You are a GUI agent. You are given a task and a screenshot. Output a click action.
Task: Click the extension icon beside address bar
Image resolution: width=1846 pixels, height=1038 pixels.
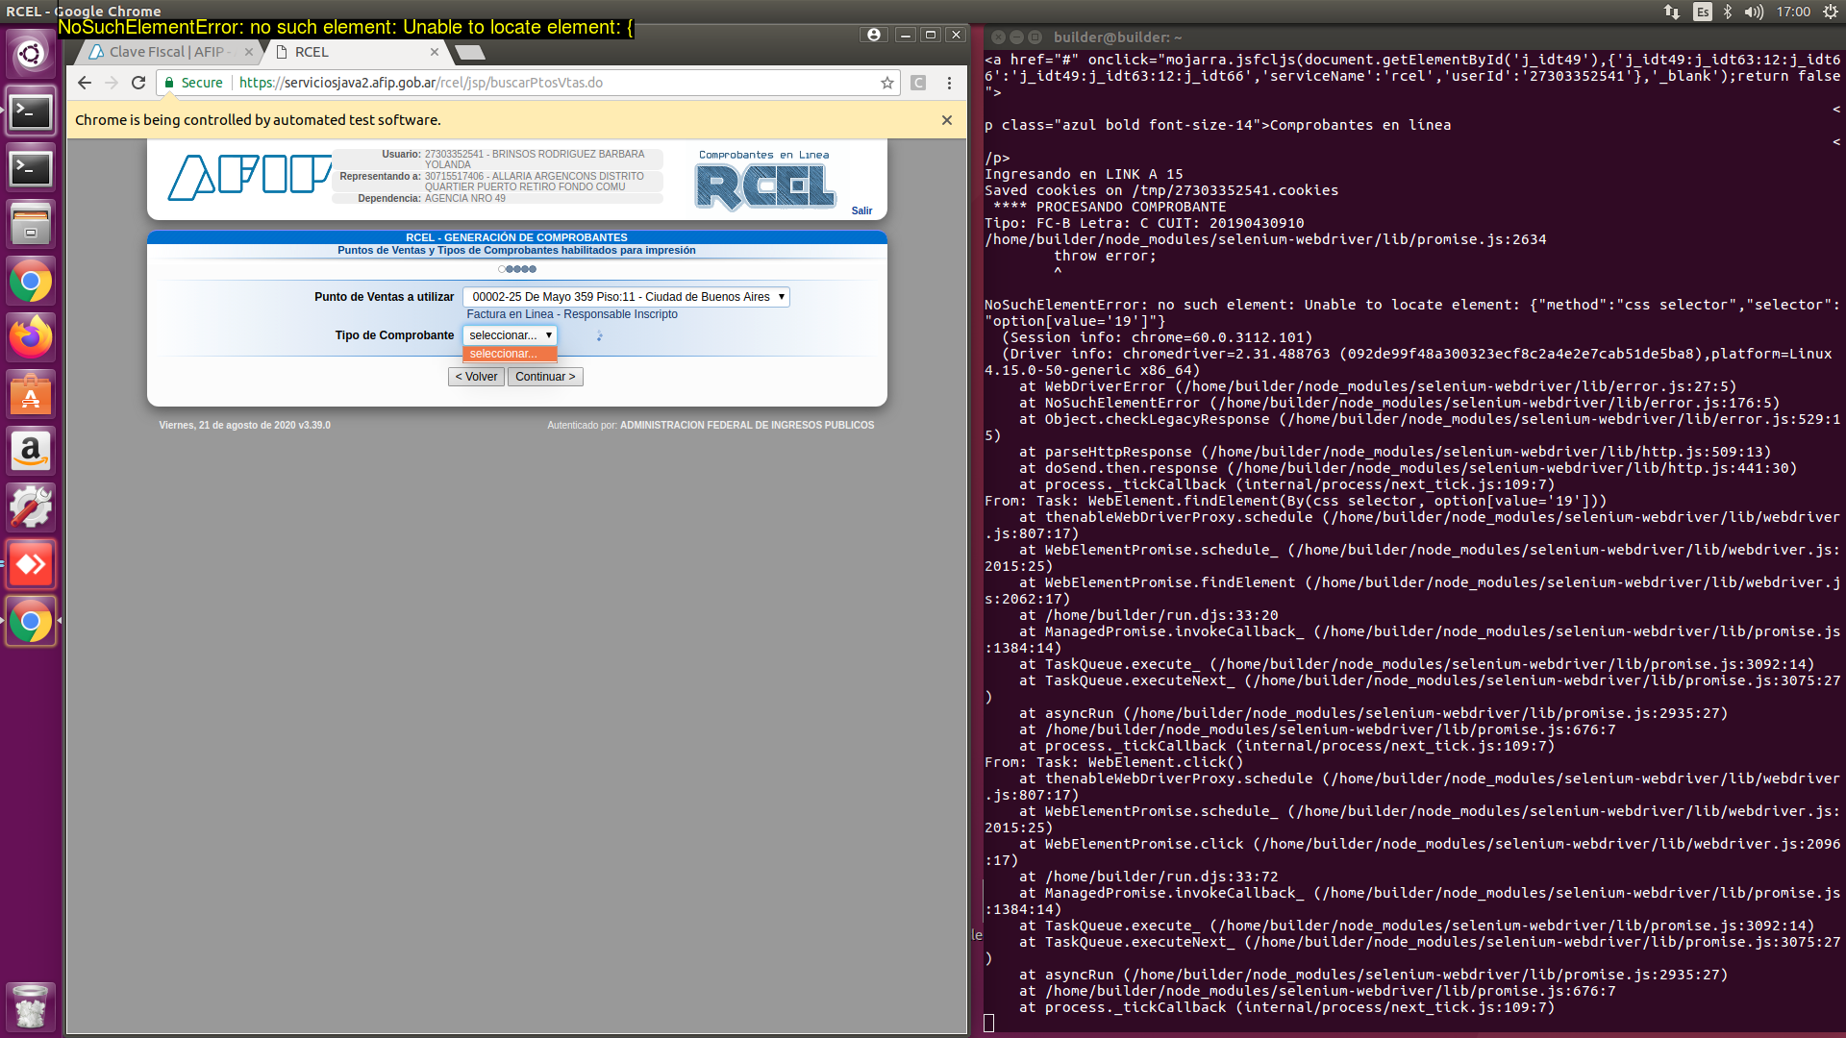918,83
